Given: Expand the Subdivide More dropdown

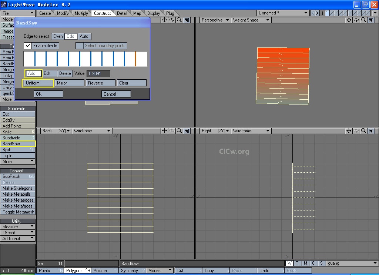Looking at the screenshot, I should coord(18,162).
